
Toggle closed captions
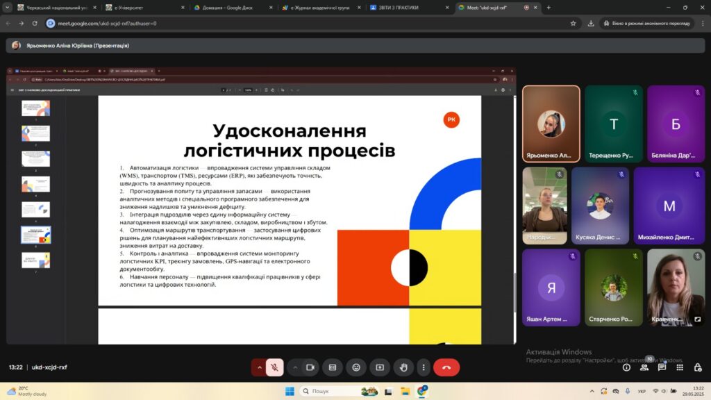tap(333, 367)
